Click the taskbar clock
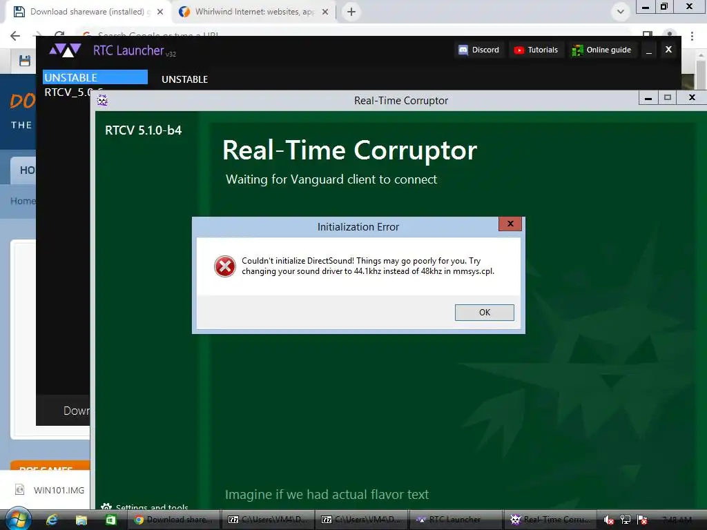The image size is (707, 530). (x=677, y=520)
